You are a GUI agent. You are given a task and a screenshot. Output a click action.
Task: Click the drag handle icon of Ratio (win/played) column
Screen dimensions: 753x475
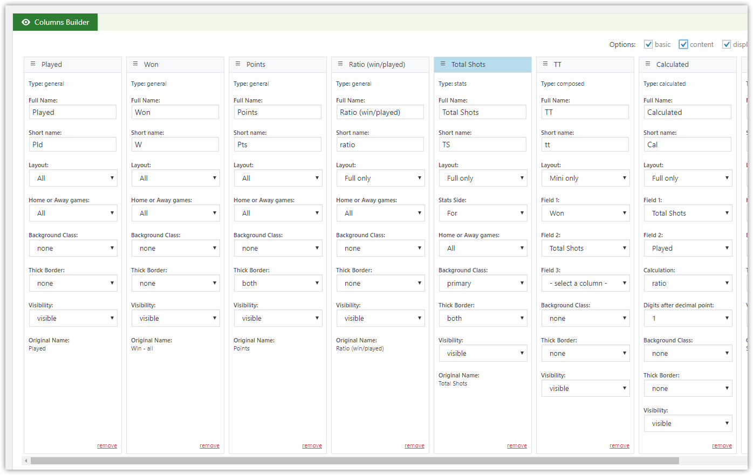(340, 64)
